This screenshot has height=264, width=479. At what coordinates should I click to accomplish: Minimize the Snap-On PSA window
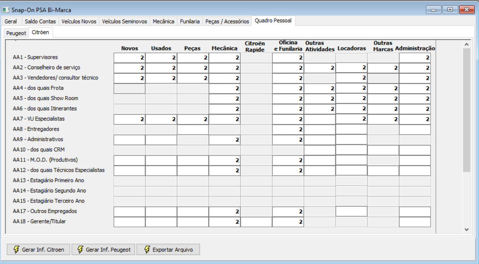click(x=434, y=10)
